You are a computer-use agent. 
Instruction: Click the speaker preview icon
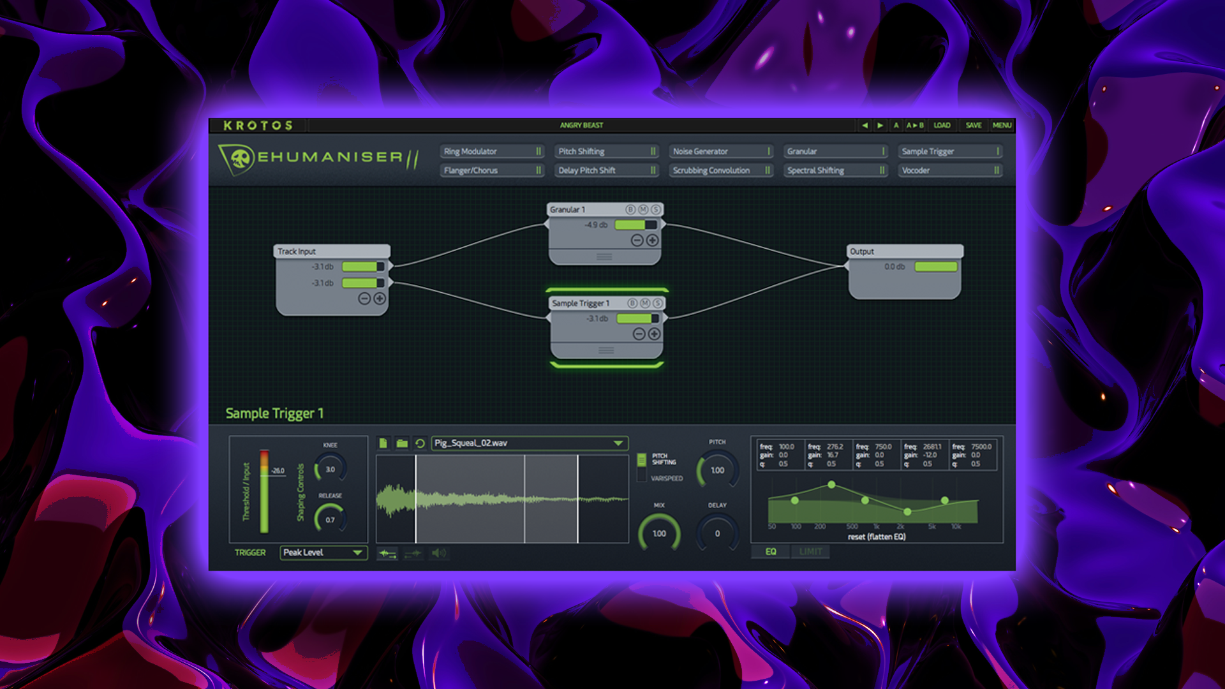(x=439, y=553)
